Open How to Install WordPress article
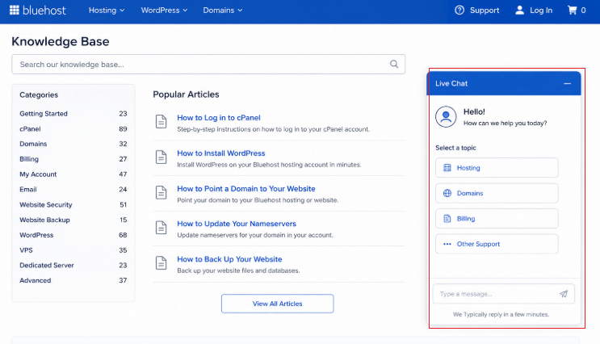 click(x=220, y=153)
